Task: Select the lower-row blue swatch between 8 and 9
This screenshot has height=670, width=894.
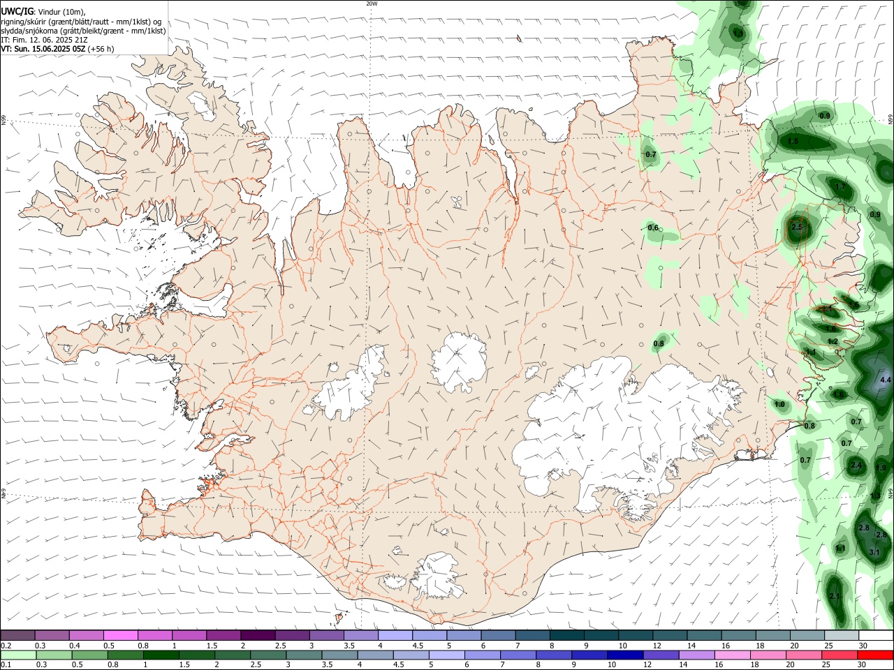Action: (x=555, y=655)
